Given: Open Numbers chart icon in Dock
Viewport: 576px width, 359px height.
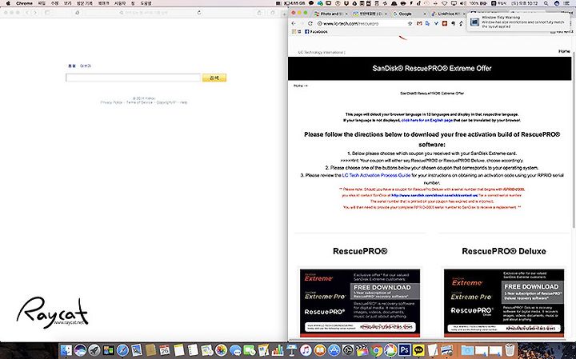Looking at the screenshot, I should tap(278, 350).
